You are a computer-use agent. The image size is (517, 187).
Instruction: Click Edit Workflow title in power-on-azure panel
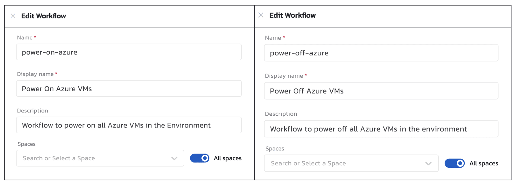(44, 16)
